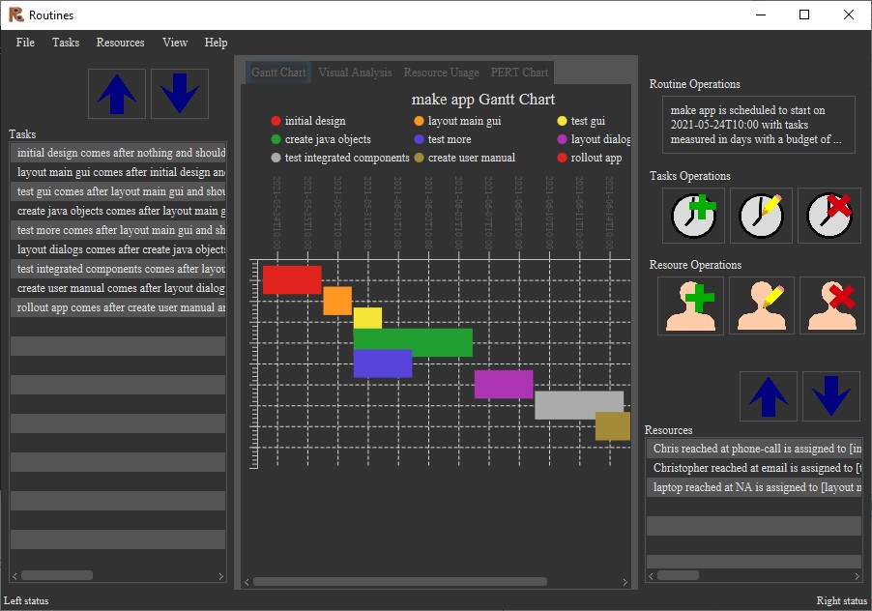Select the 'create java objects comes after' task row
Screen dimensions: 872x611
[118, 211]
